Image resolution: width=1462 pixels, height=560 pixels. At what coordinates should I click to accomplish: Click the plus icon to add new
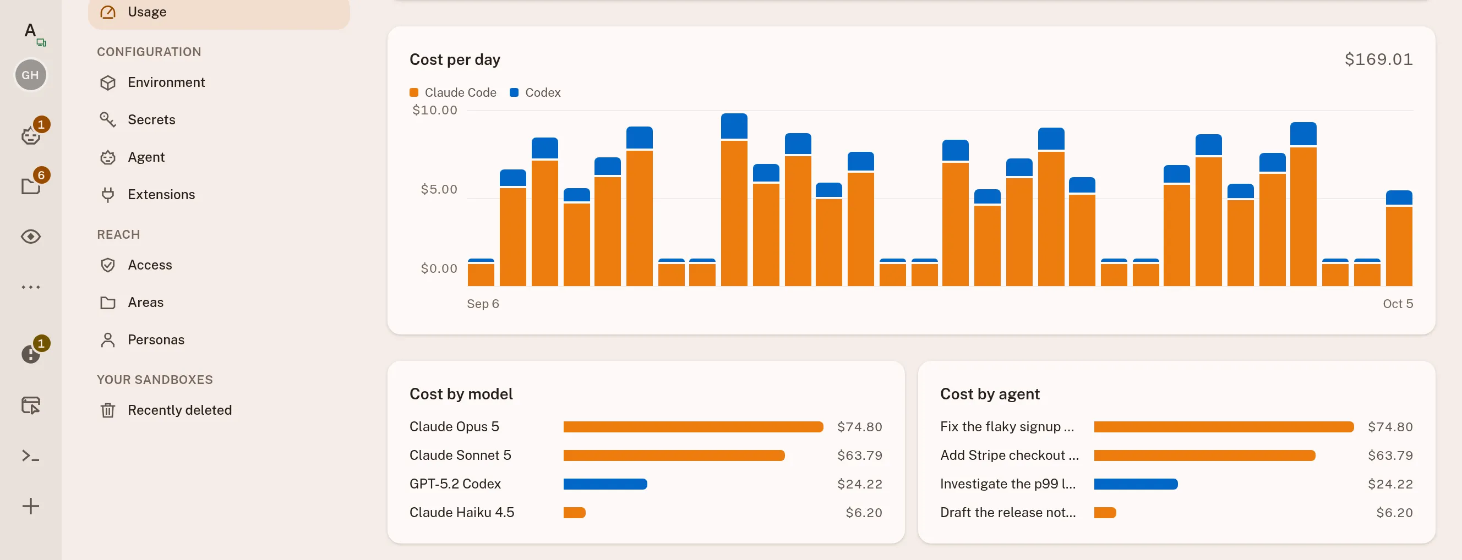[31, 506]
